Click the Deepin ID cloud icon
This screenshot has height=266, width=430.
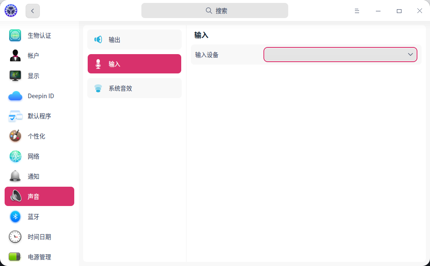[x=15, y=96]
